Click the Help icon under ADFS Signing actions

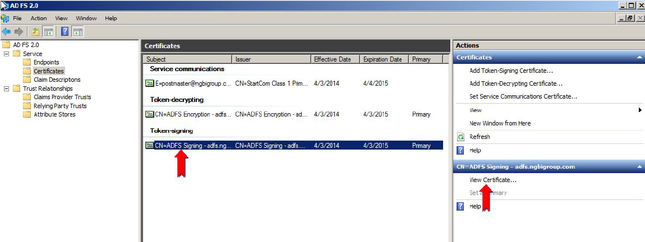tap(460, 206)
